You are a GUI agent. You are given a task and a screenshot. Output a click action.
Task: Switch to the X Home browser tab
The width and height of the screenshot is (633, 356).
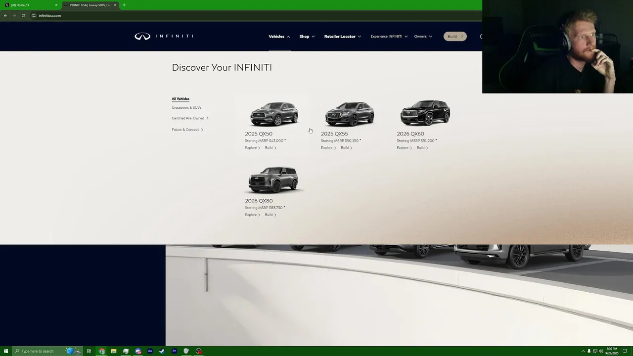coord(30,5)
